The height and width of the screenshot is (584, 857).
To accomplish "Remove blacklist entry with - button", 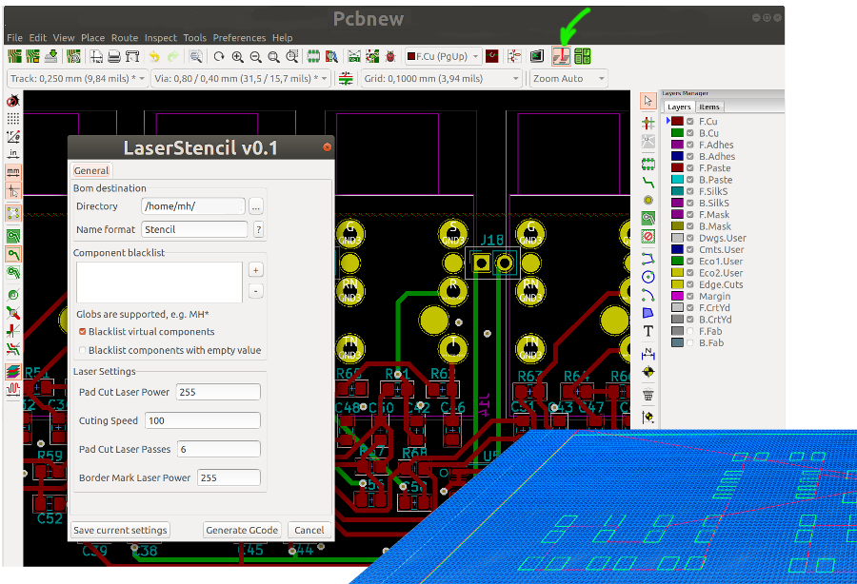I will (x=256, y=291).
